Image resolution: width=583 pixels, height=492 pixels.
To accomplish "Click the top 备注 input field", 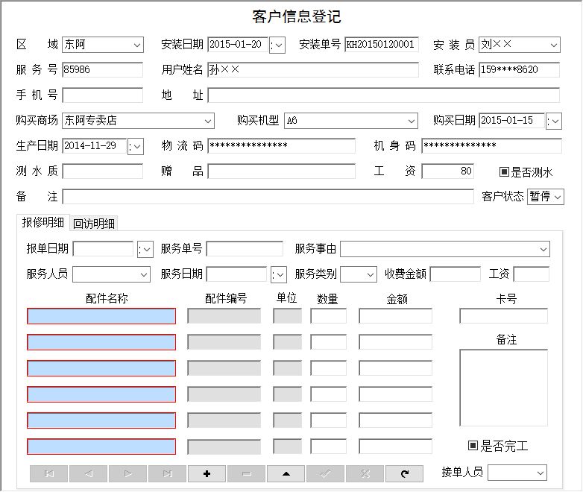I will (x=268, y=196).
